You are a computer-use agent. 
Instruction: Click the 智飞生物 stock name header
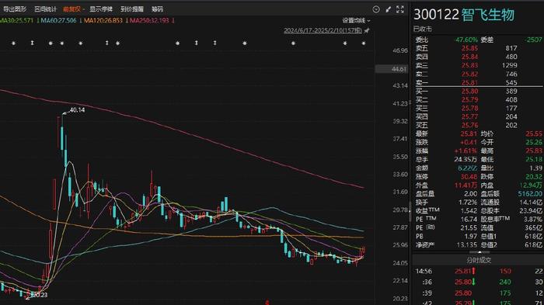click(x=488, y=15)
